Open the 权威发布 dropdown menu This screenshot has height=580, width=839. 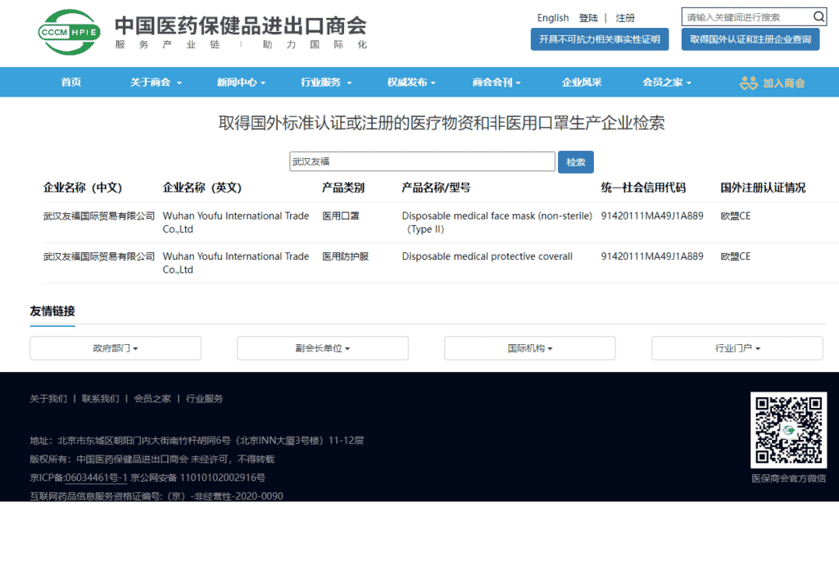click(x=411, y=83)
